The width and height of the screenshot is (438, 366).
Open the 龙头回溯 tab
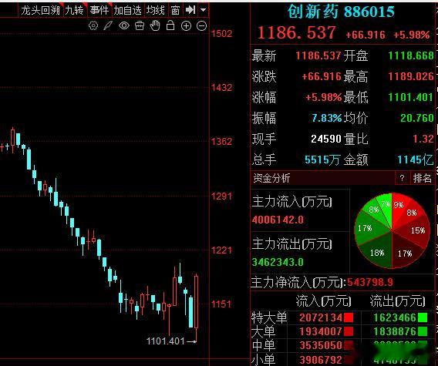point(41,11)
